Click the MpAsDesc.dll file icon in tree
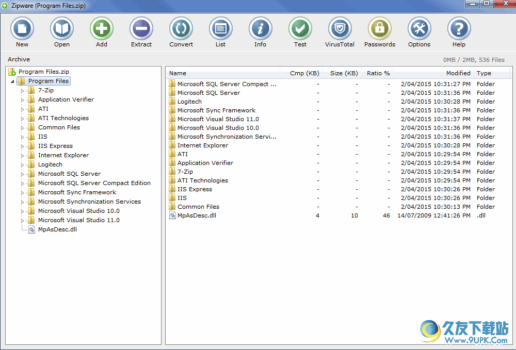This screenshot has width=516, height=350. [31, 230]
